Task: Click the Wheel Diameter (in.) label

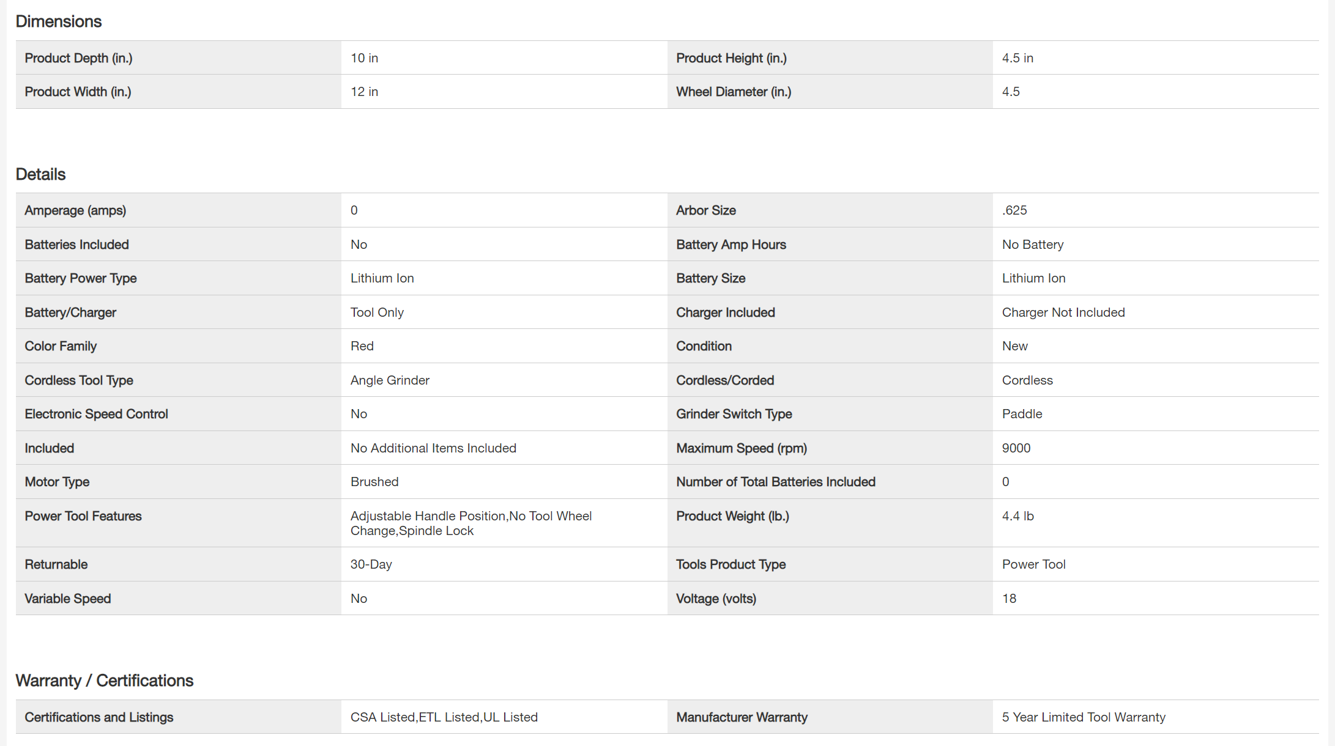Action: [734, 92]
